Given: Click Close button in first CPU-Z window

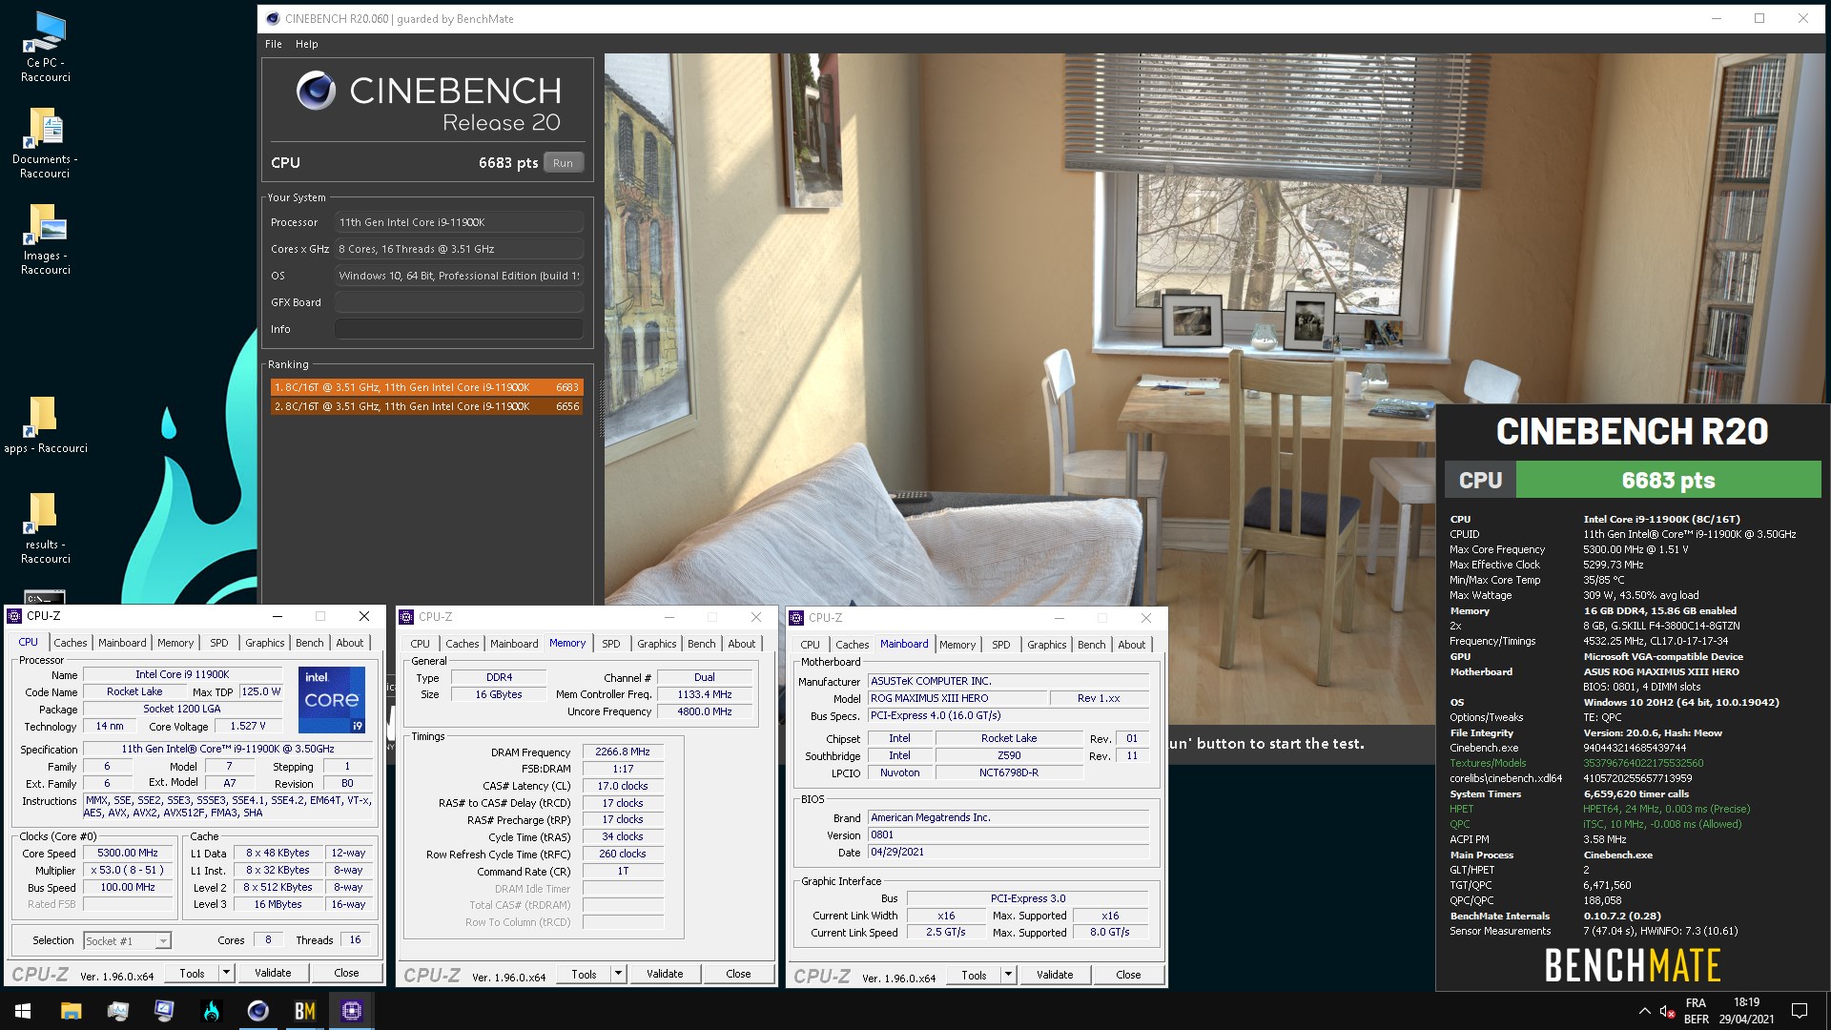Looking at the screenshot, I should click(346, 973).
